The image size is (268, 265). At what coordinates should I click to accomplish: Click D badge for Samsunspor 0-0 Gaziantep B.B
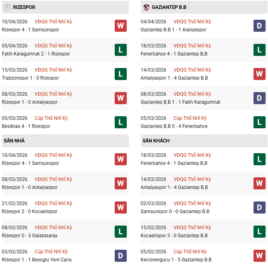coord(259,207)
